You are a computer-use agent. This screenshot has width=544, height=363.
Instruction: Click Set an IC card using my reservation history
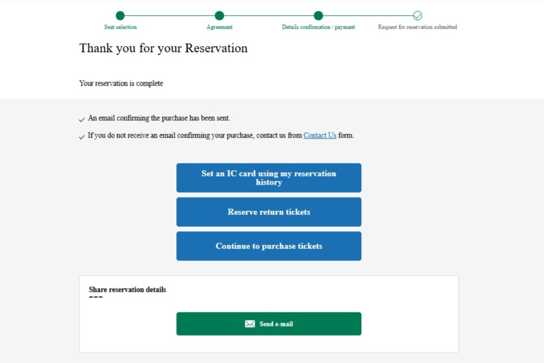pyautogui.click(x=268, y=178)
